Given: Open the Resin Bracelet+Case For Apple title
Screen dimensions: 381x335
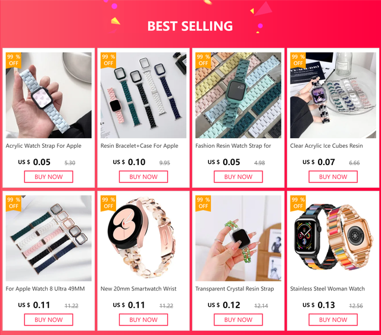Looking at the screenshot, I should pos(139,146).
